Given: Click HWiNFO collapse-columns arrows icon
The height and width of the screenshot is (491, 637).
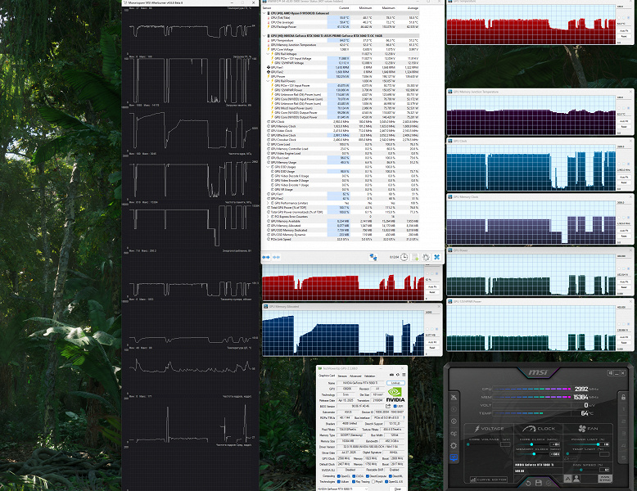Looking at the screenshot, I should click(276, 257).
